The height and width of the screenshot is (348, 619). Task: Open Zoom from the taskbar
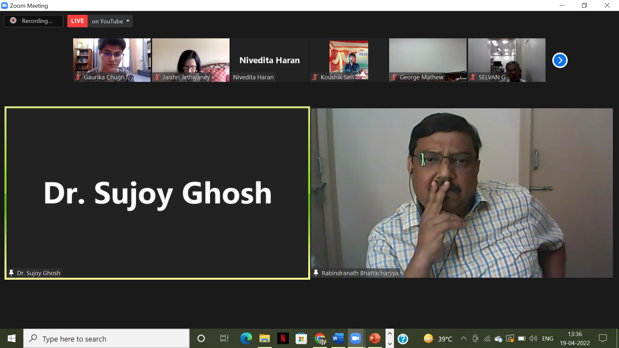tap(356, 338)
